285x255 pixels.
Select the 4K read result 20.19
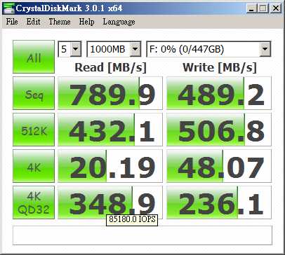[x=110, y=166]
